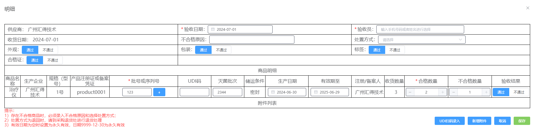Open the 生产日期 calendar field
This screenshot has width=534, height=134.
[287, 92]
